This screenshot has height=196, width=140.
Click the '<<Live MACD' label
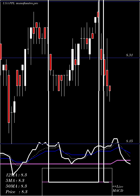(118, 189)
